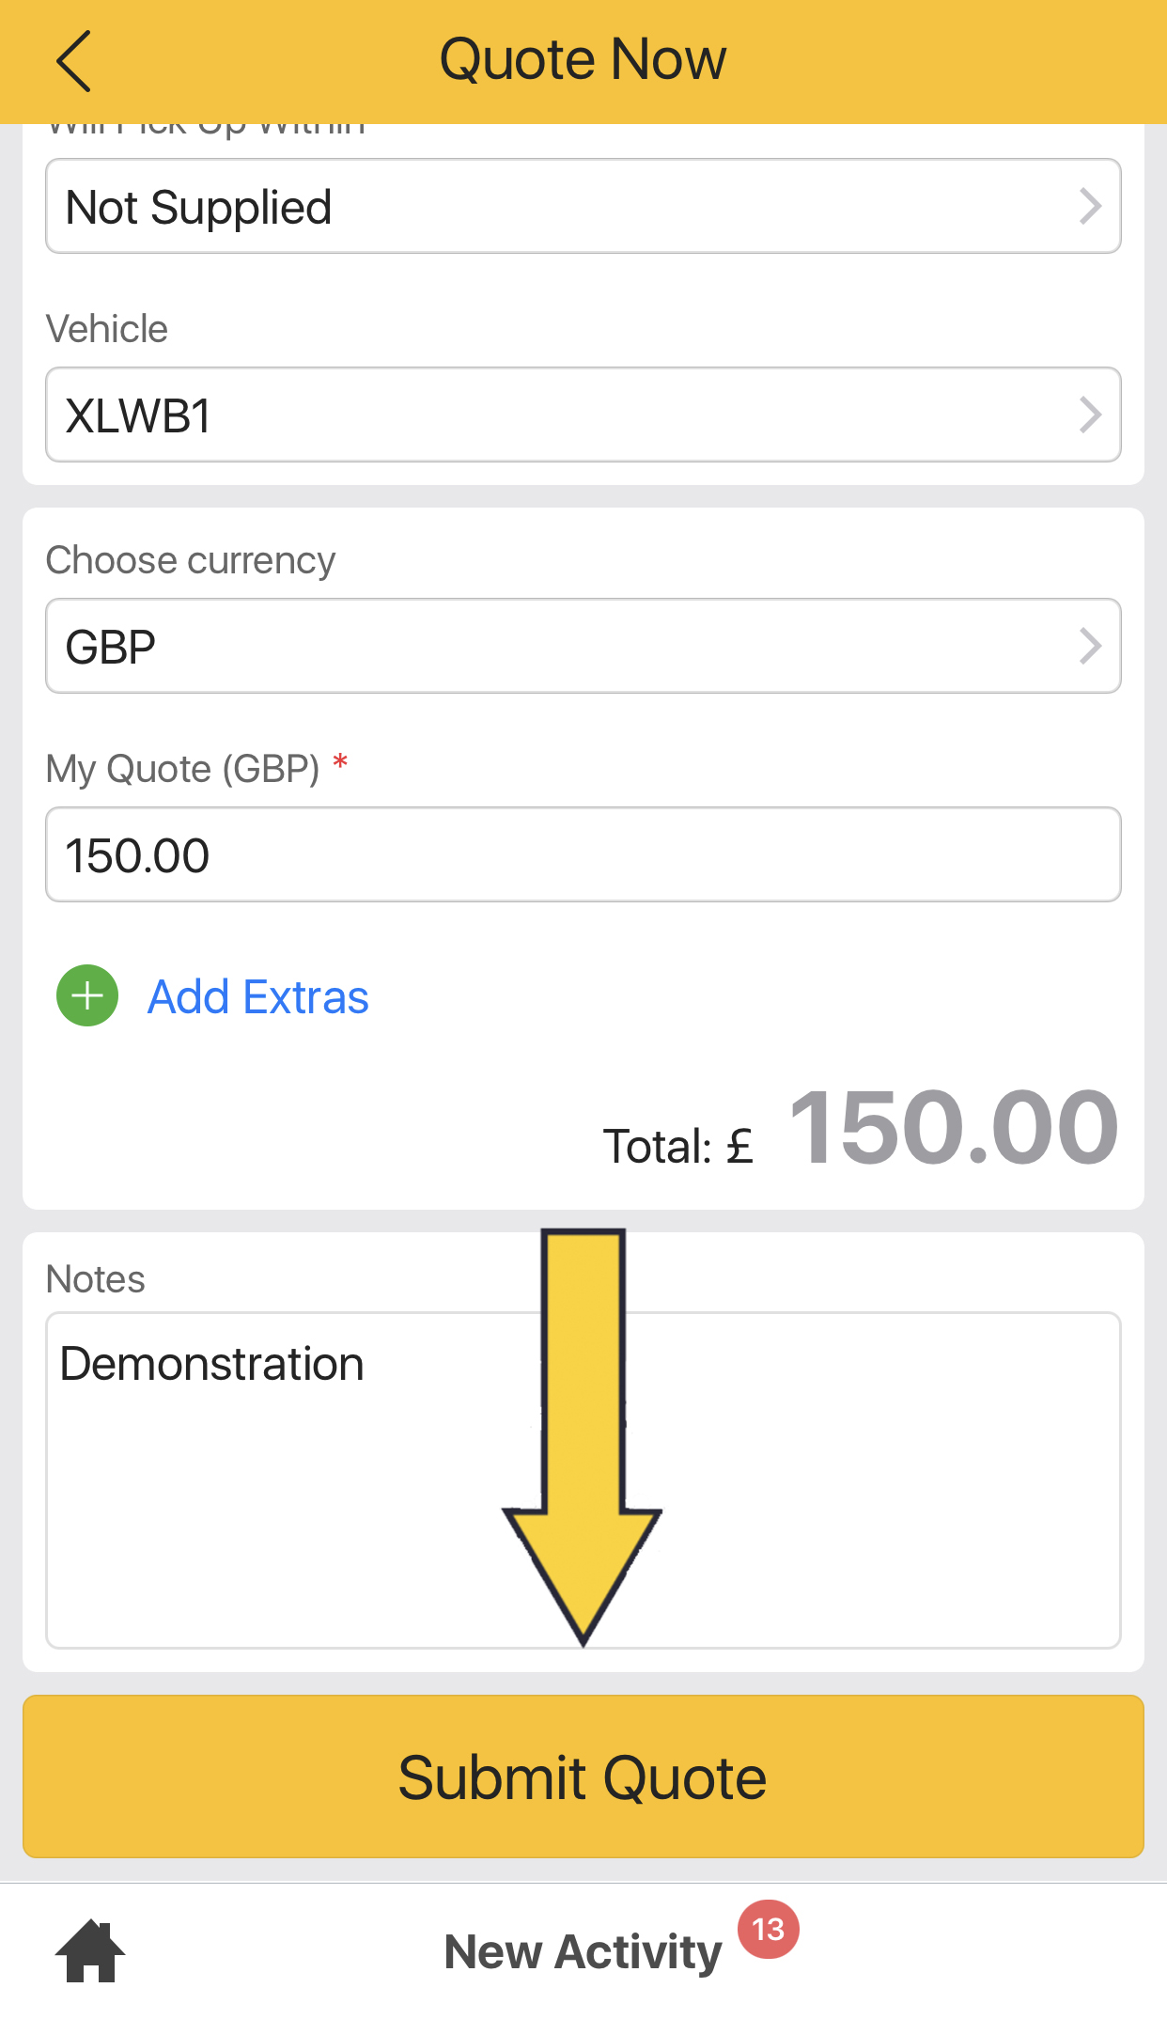This screenshot has width=1167, height=2019.
Task: Click chevron on the Not Supplied field
Action: (1089, 207)
